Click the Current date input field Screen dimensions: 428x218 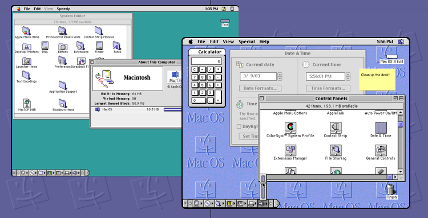(258, 76)
